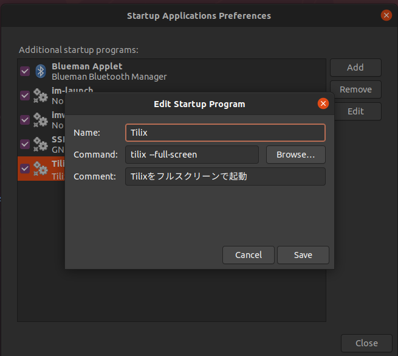Click the Blueman Bluetooth Manager description
This screenshot has width=398, height=356.
(109, 77)
